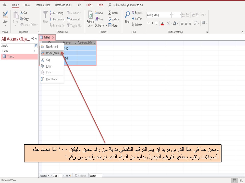The height and width of the screenshot is (183, 245).
Task: Open the More dropdown in Records
Action: (113, 25)
